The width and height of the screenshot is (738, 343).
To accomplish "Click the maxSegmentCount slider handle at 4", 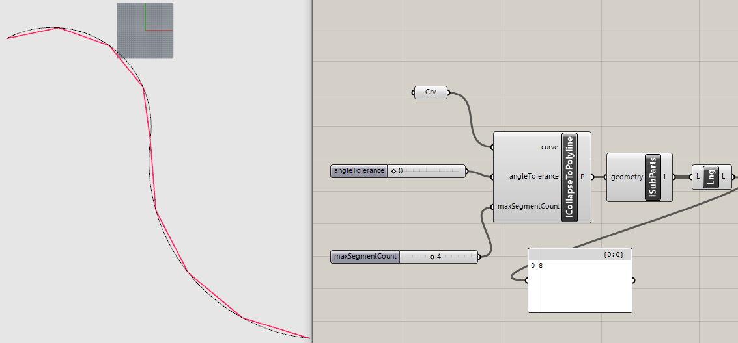I will point(432,257).
